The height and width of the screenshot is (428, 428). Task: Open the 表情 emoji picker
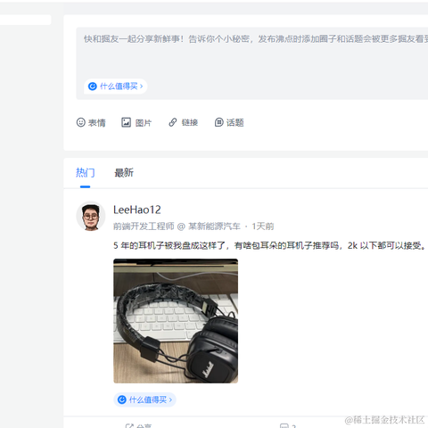click(91, 122)
